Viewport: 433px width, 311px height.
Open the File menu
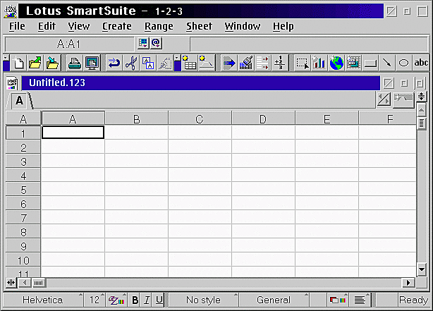(17, 26)
